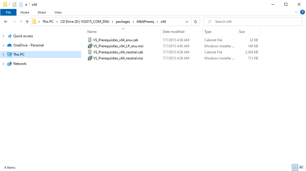Expand the OneDrive - Personal tree node

click(3, 45)
